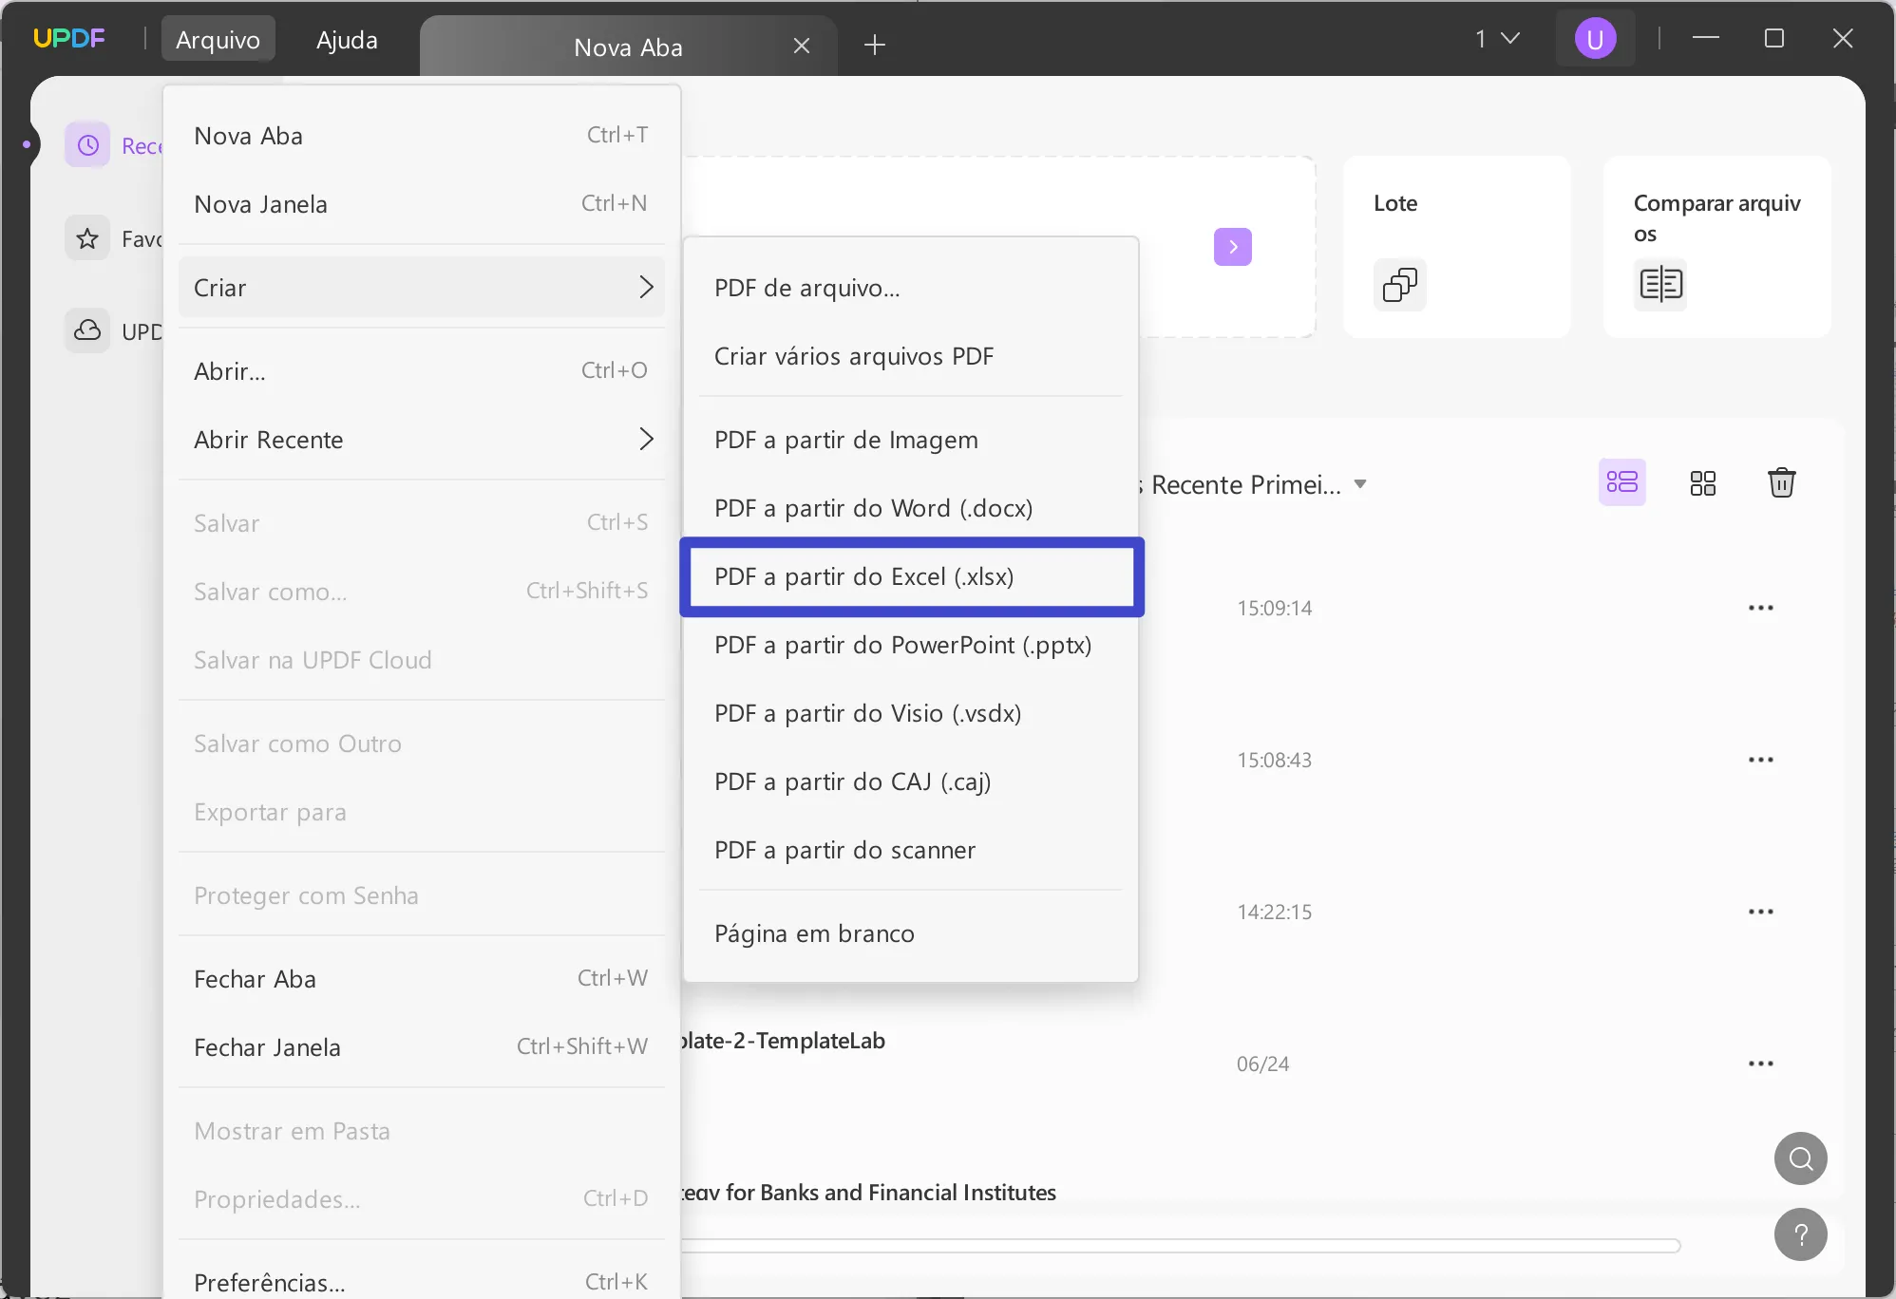Open more options for 15:09:14 file
The width and height of the screenshot is (1896, 1299).
pyautogui.click(x=1761, y=608)
